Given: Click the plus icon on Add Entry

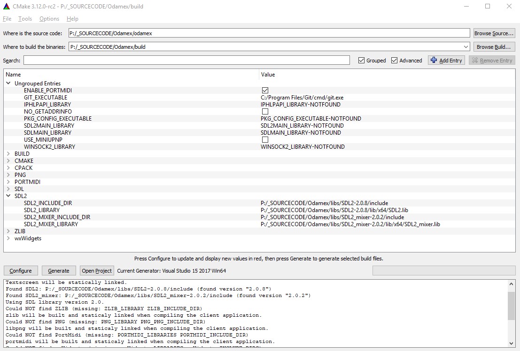Looking at the screenshot, I should coord(434,60).
